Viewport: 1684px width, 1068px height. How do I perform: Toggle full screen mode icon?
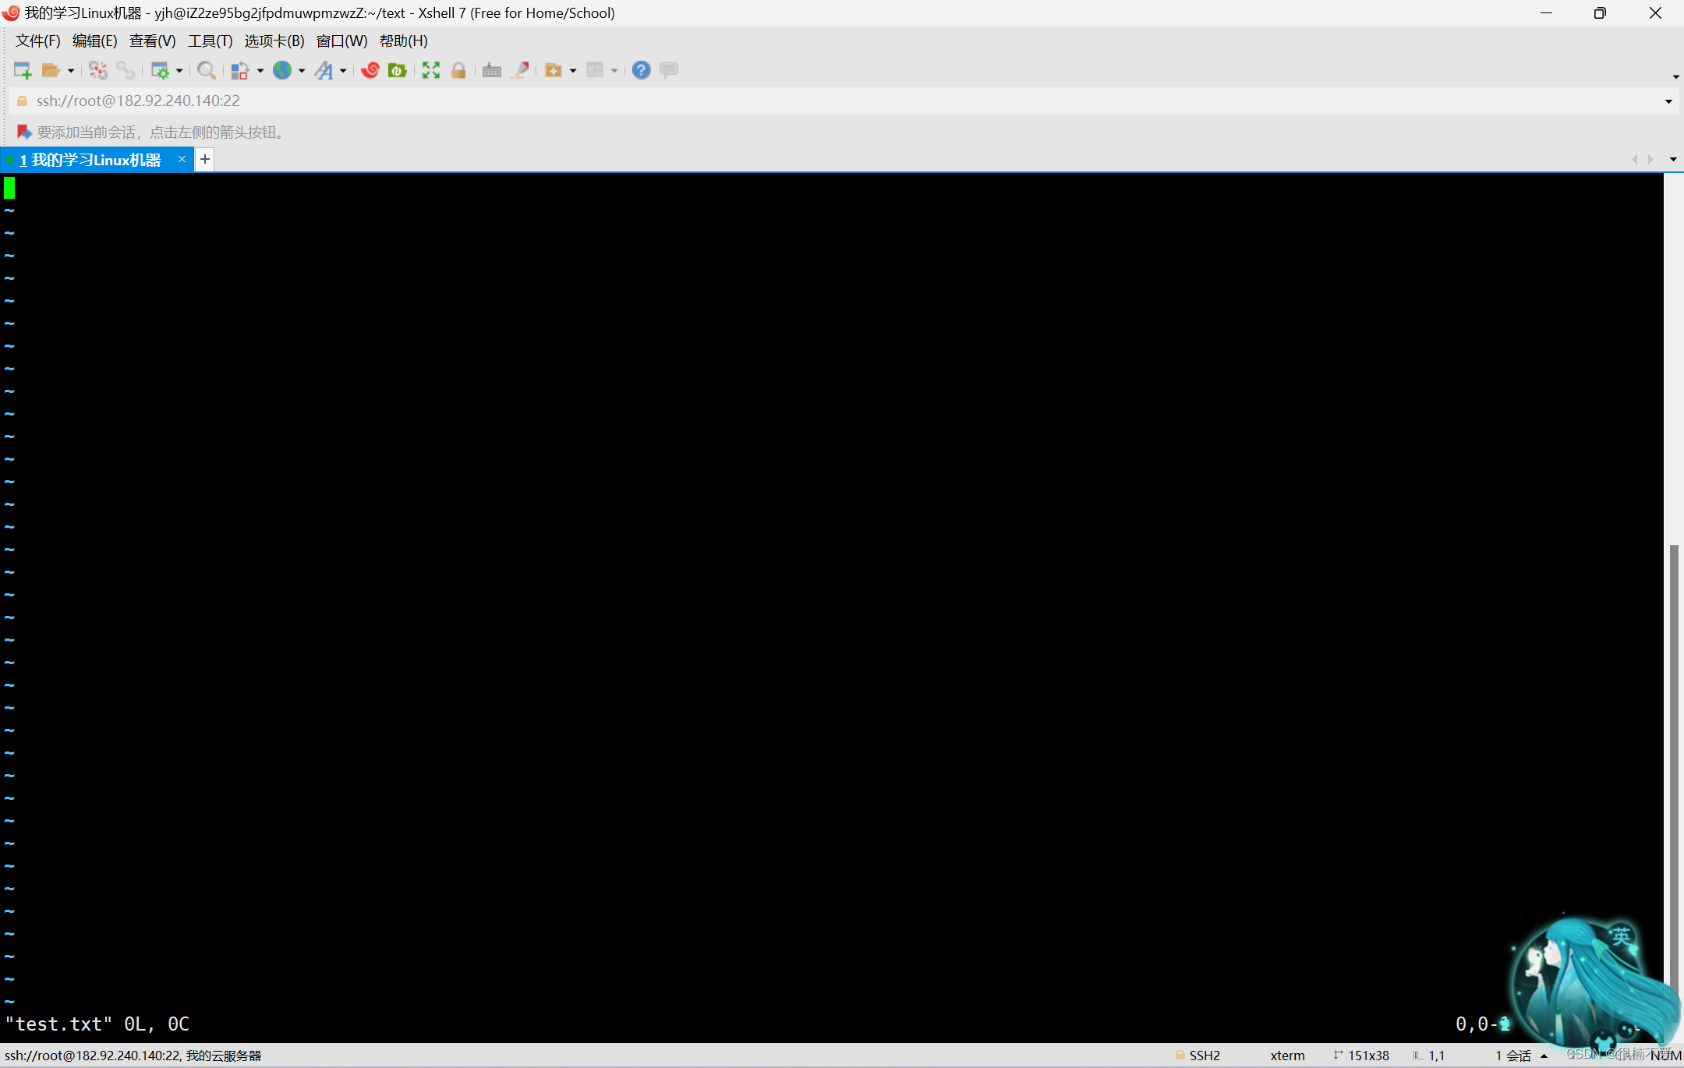pyautogui.click(x=431, y=70)
